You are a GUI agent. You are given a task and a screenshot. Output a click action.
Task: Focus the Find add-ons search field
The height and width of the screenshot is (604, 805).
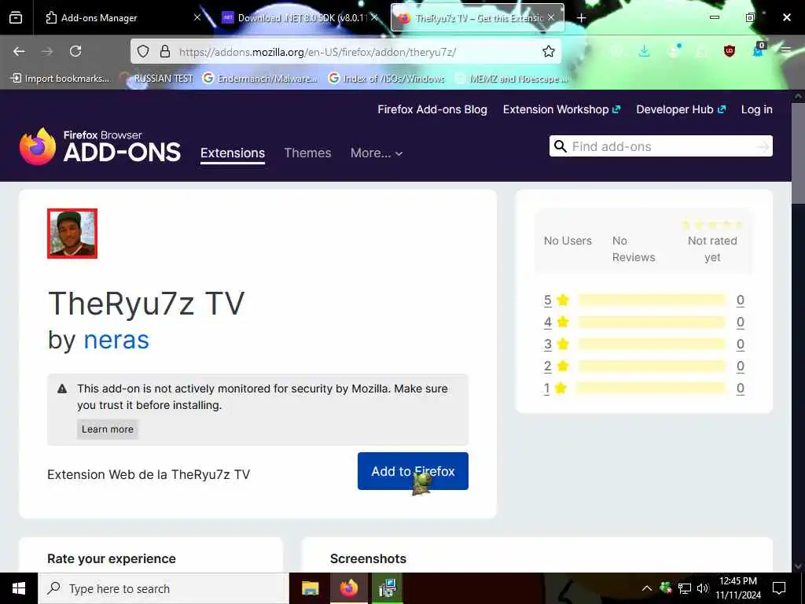tap(660, 146)
